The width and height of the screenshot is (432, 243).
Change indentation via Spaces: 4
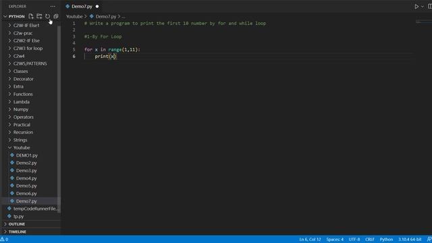coord(335,239)
